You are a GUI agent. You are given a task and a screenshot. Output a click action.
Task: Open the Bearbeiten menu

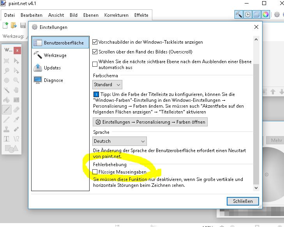[x=32, y=15]
